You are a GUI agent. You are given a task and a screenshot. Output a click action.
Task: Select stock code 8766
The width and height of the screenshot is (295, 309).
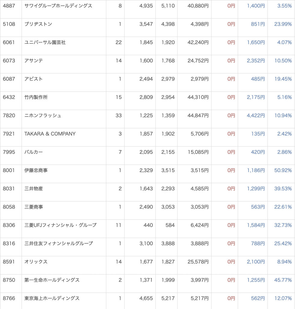[x=9, y=298]
